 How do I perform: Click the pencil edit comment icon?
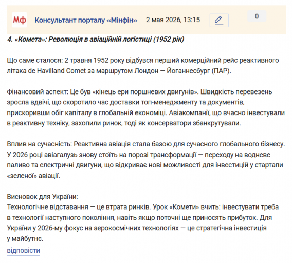click(219, 20)
